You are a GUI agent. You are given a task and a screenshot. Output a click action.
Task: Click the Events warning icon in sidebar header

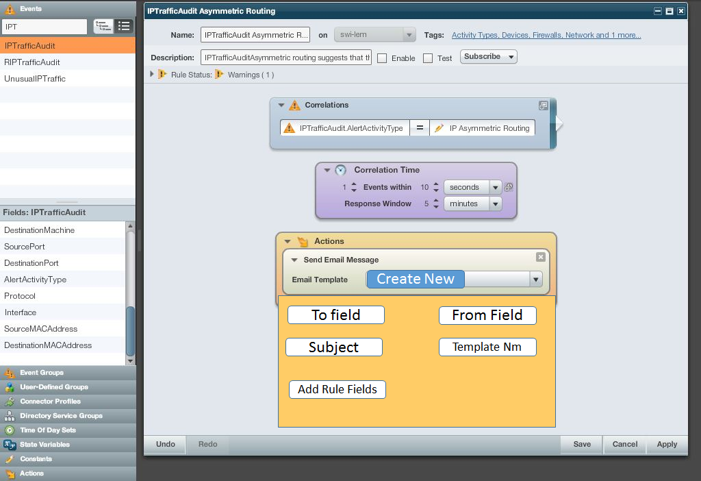(x=10, y=9)
